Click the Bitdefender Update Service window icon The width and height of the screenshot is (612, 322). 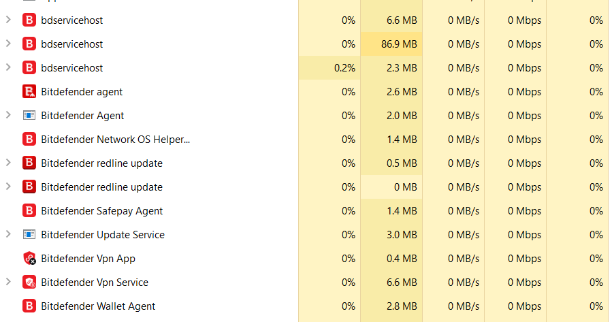point(29,235)
